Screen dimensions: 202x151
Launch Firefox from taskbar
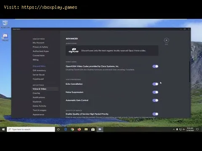pos(79,130)
